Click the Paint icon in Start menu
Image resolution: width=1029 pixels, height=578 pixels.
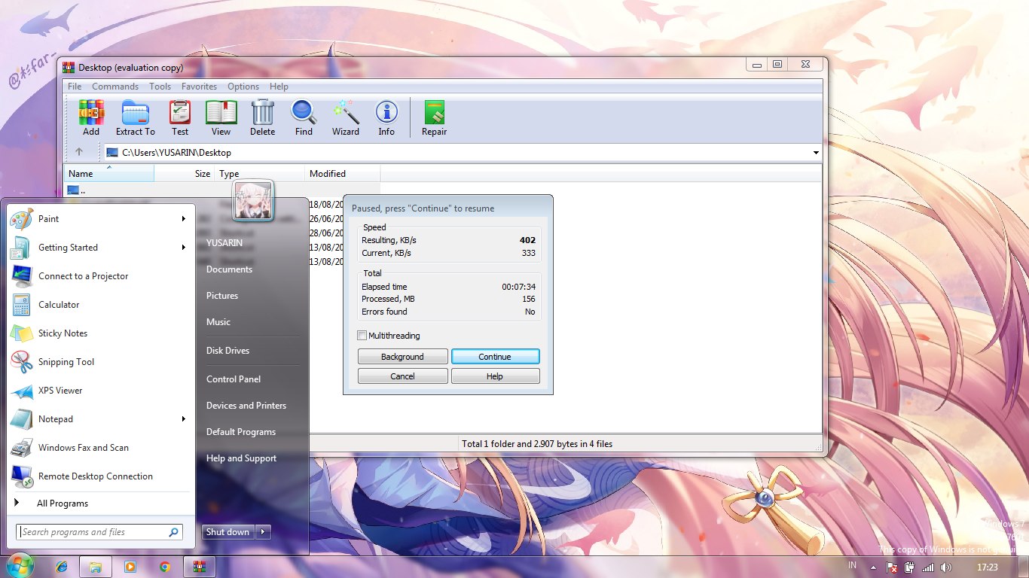click(21, 219)
